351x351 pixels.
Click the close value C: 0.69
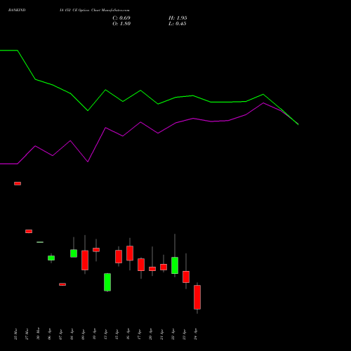[x=121, y=18]
